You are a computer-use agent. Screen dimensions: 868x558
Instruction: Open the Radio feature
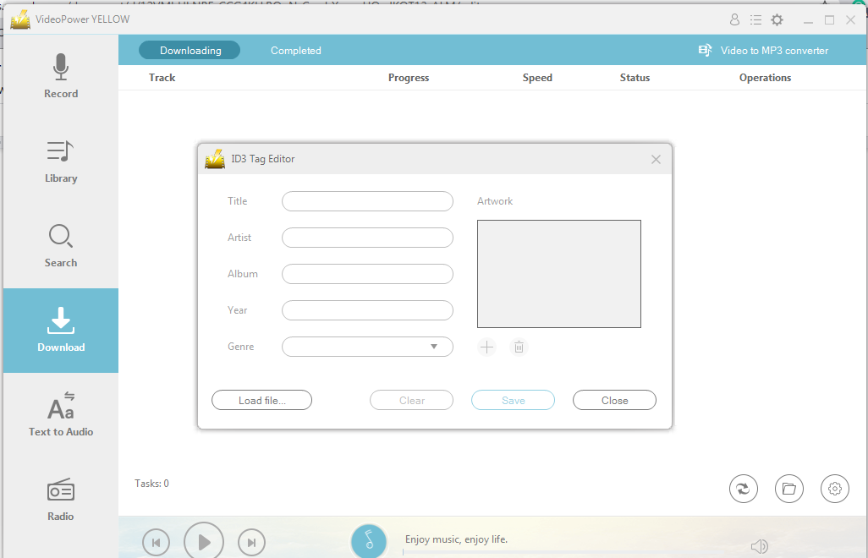[60, 499]
